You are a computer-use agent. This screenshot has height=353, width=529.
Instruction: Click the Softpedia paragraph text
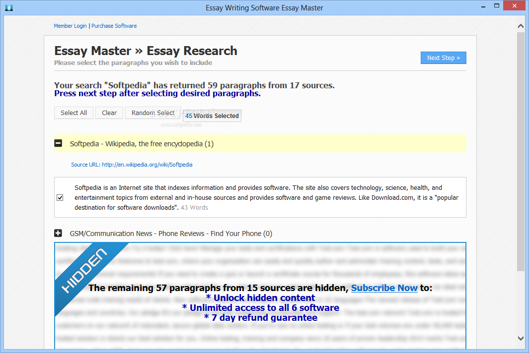point(267,197)
